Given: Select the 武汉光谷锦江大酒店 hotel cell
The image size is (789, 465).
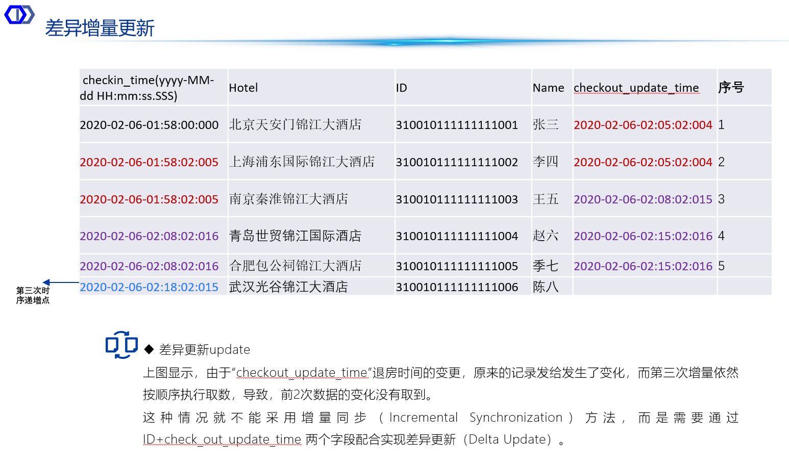Looking at the screenshot, I should click(x=288, y=287).
